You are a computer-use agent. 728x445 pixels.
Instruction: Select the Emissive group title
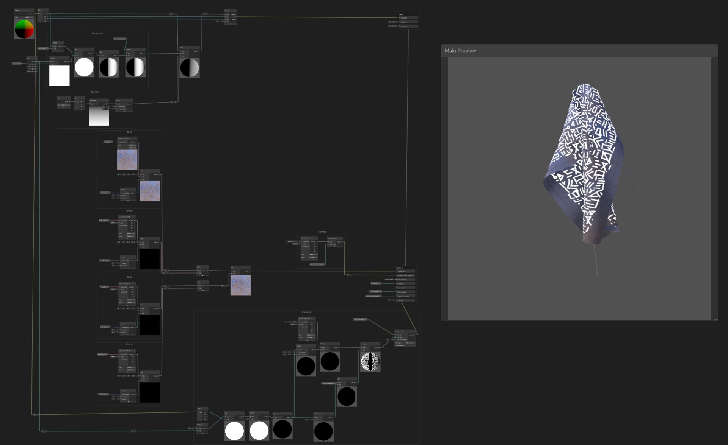click(306, 312)
